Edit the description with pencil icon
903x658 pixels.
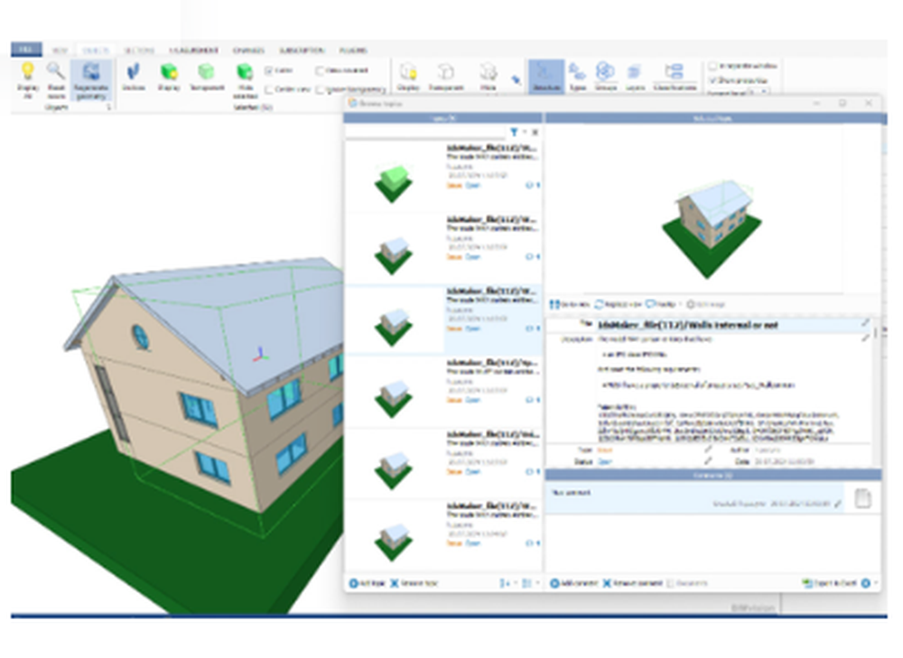pyautogui.click(x=866, y=338)
